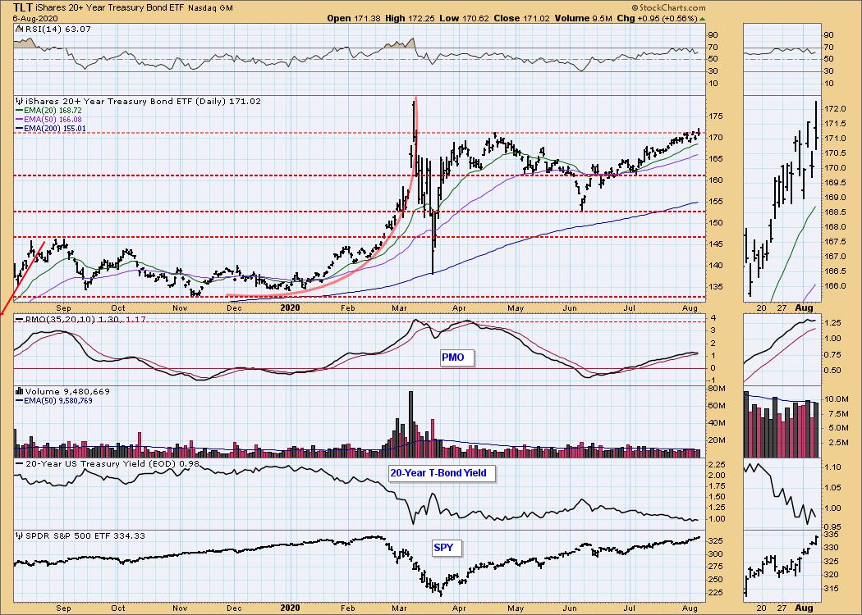Select the 'SPDR S&P 500 ETF 334.33' label
The height and width of the screenshot is (615, 862).
pyautogui.click(x=85, y=535)
